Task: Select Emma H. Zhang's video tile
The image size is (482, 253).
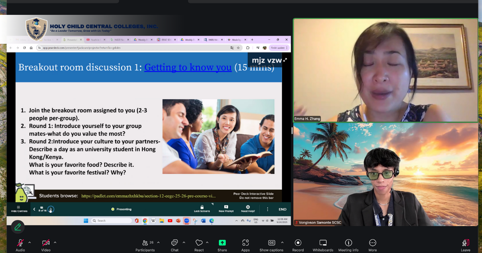Action: (386, 70)
